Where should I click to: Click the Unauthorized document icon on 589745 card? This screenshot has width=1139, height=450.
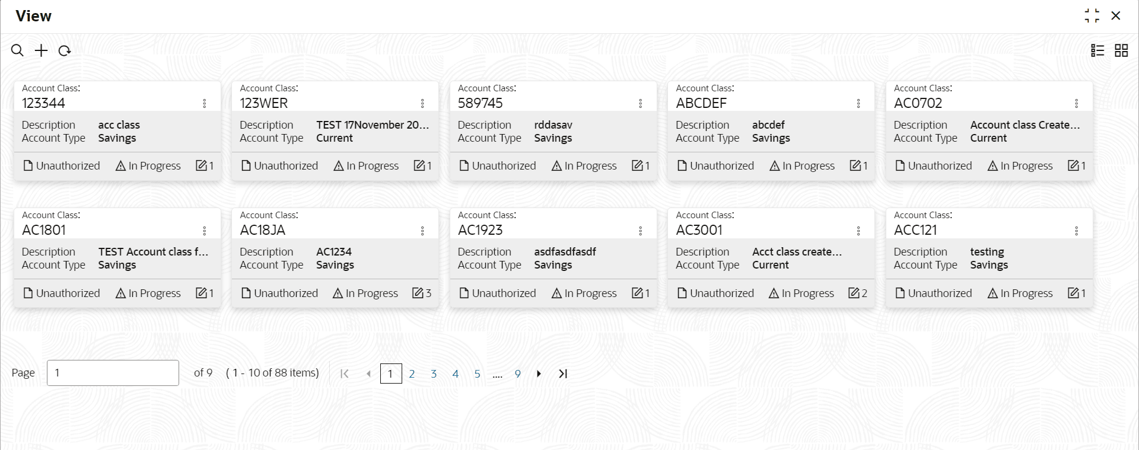coord(464,166)
